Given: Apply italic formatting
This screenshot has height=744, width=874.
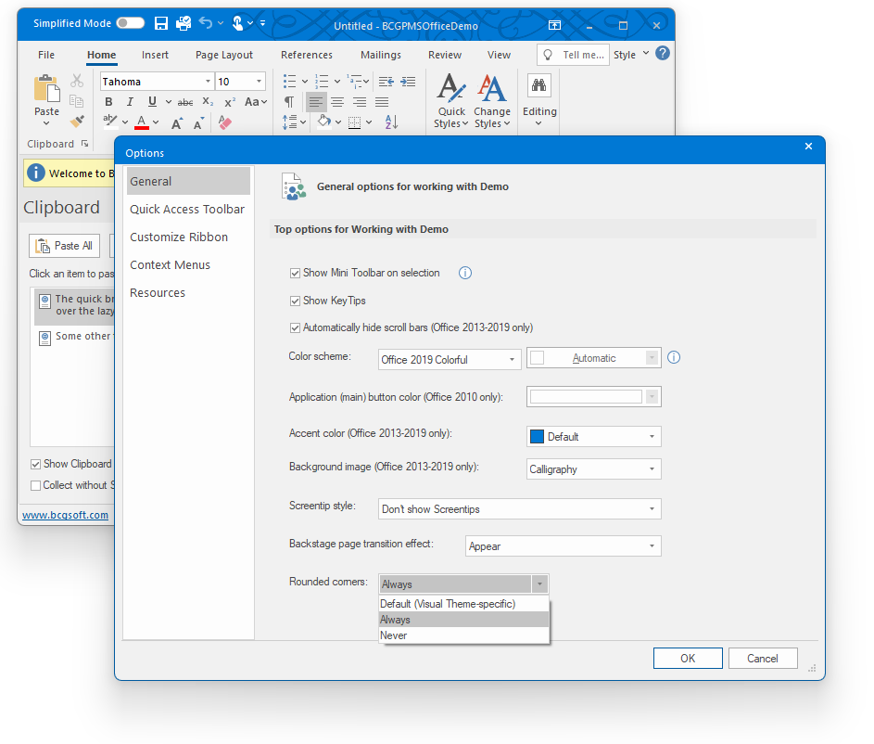Looking at the screenshot, I should (x=128, y=101).
